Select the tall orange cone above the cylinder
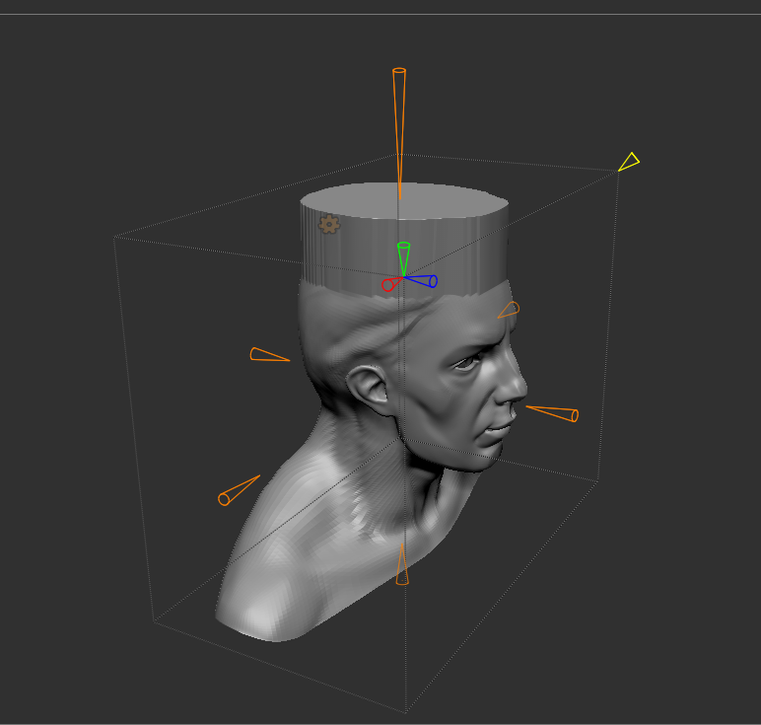The width and height of the screenshot is (761, 725). click(x=399, y=133)
